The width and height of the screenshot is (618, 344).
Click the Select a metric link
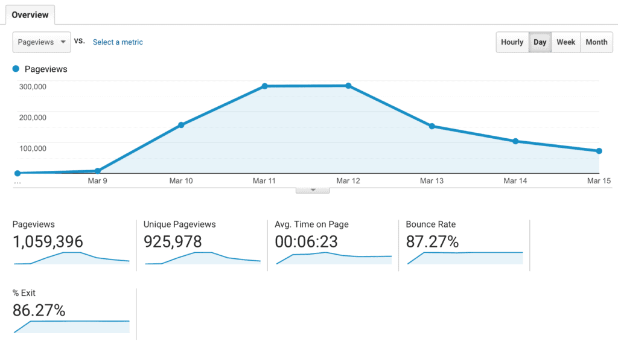point(118,42)
